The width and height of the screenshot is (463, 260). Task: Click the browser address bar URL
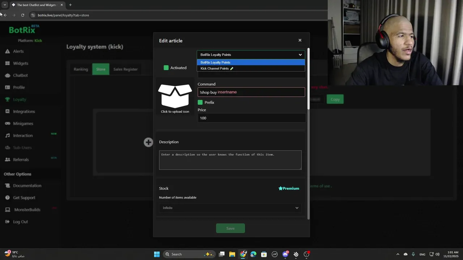[63, 15]
